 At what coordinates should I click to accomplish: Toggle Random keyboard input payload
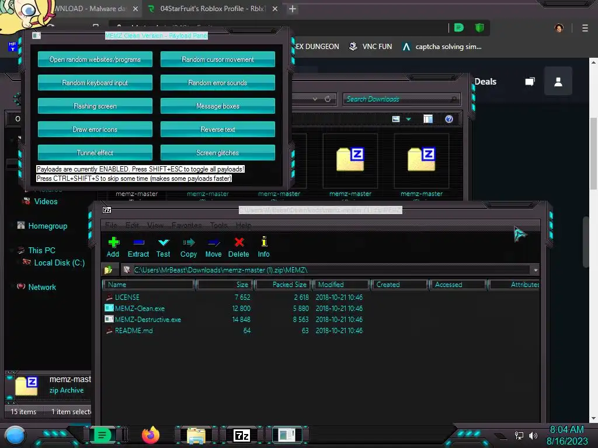click(x=95, y=83)
